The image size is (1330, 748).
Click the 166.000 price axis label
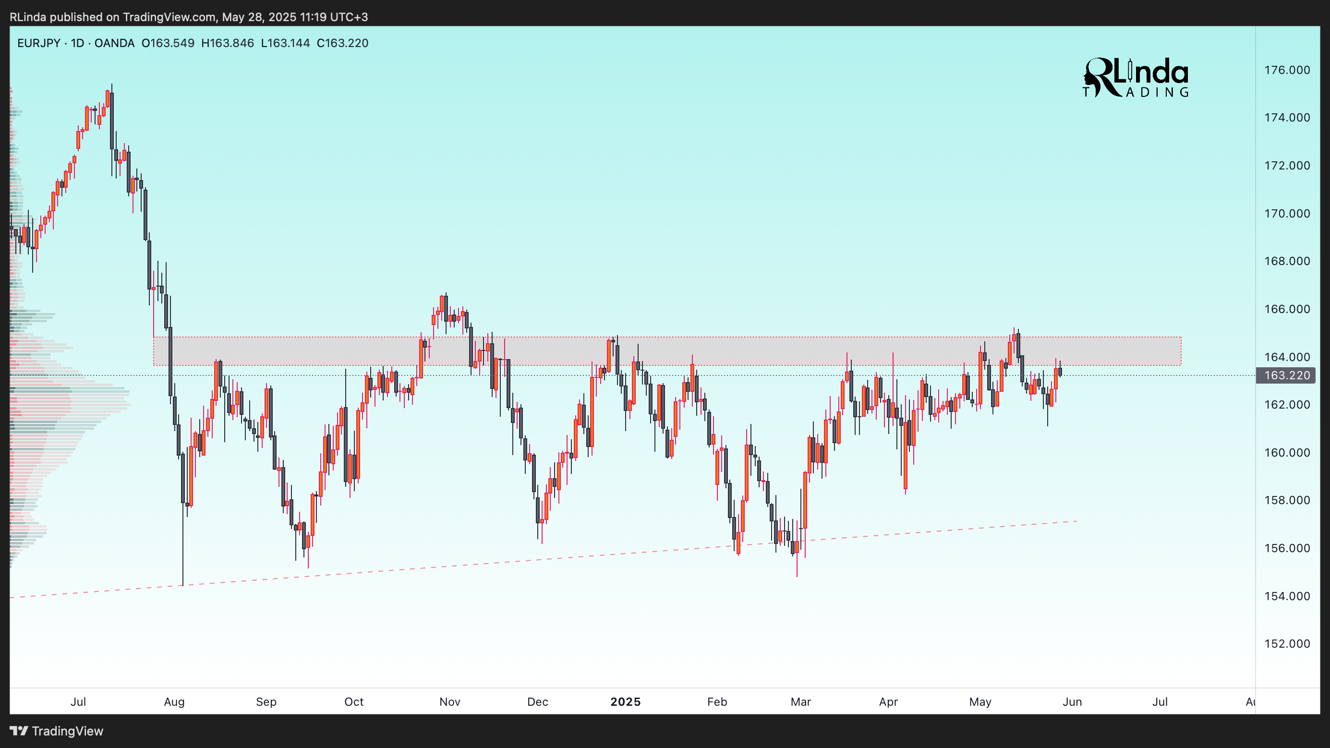(1287, 309)
